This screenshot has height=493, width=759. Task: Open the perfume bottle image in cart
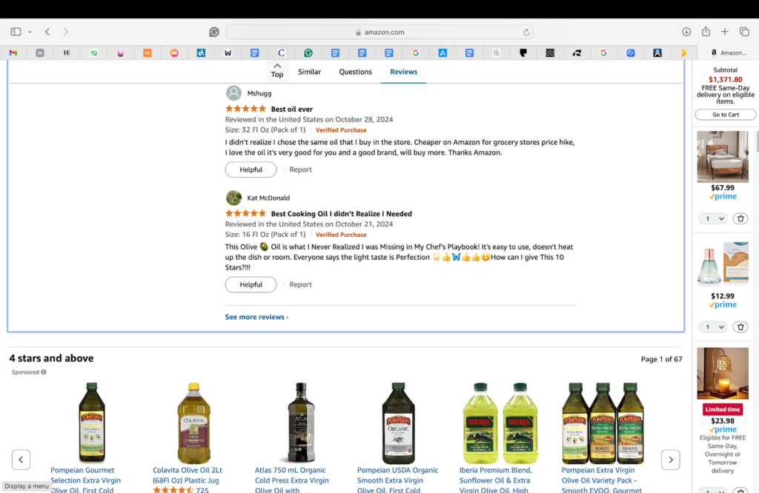pyautogui.click(x=723, y=264)
